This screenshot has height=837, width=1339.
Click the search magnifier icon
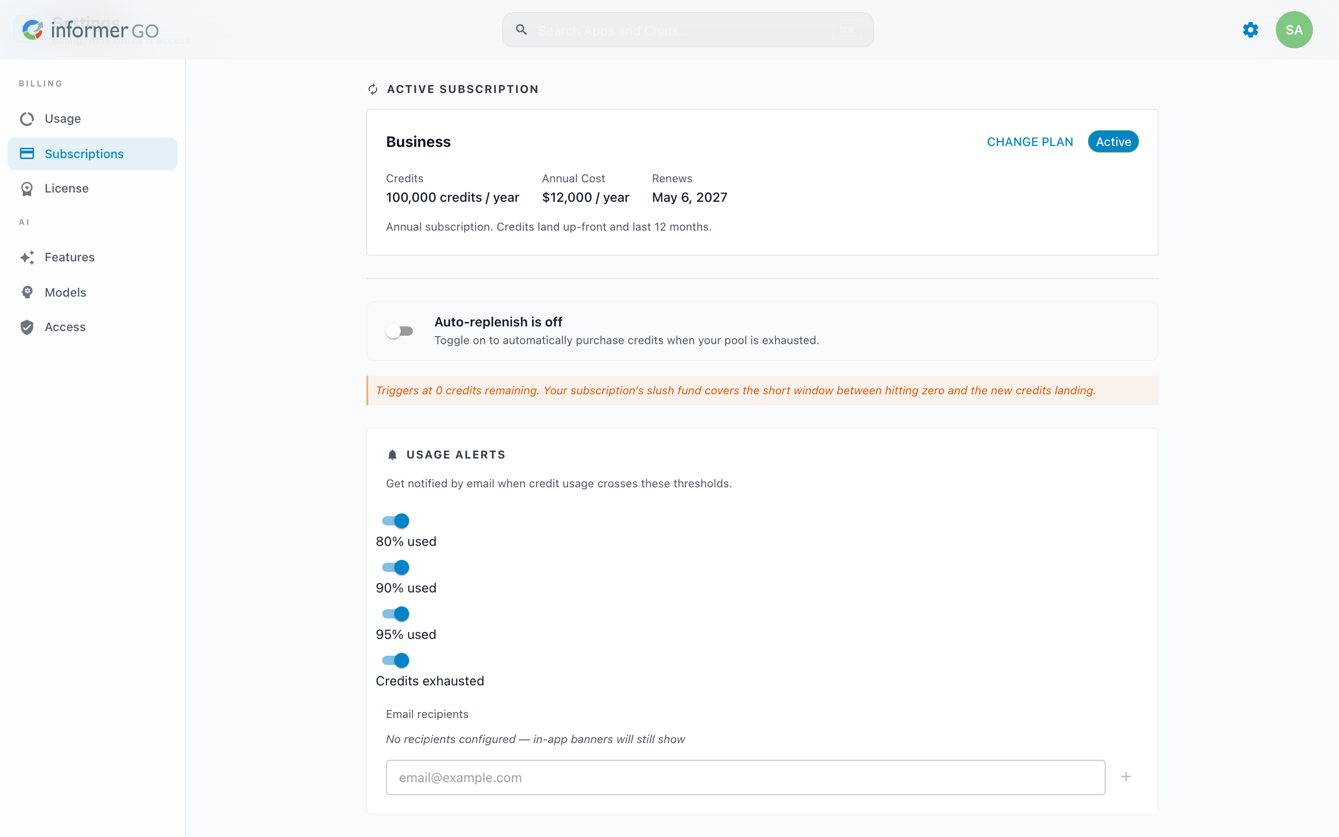(521, 30)
